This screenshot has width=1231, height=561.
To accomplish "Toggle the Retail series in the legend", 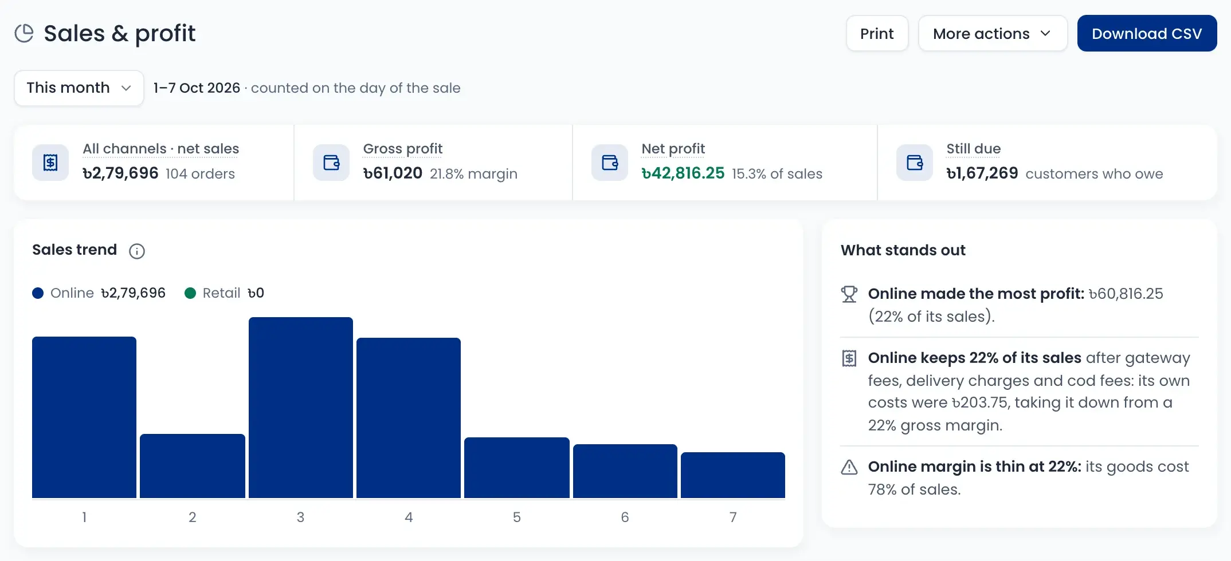I will (x=224, y=293).
